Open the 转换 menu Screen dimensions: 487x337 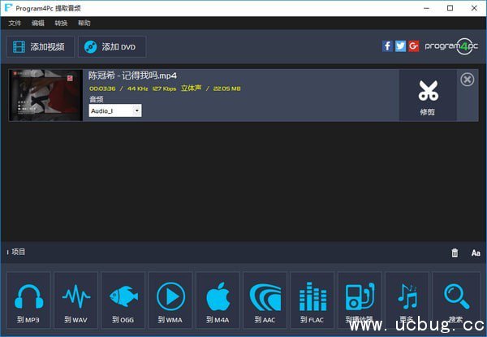(61, 23)
